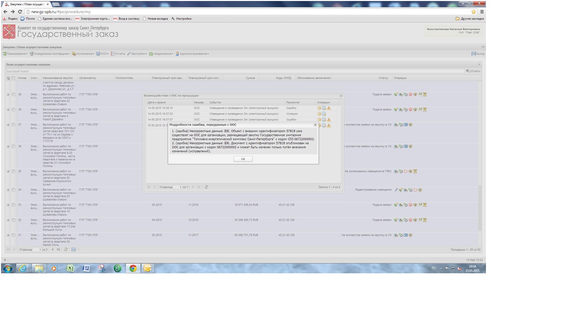The height and width of the screenshot is (322, 573).
Task: Refresh the ООС interaction event list
Action: click(x=206, y=187)
